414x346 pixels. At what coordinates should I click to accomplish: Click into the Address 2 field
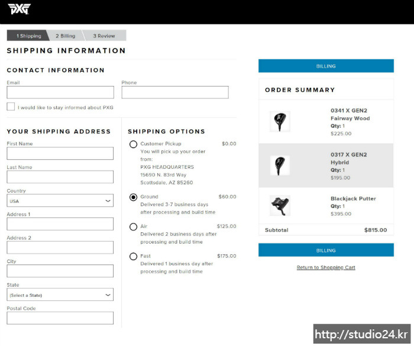coord(60,248)
